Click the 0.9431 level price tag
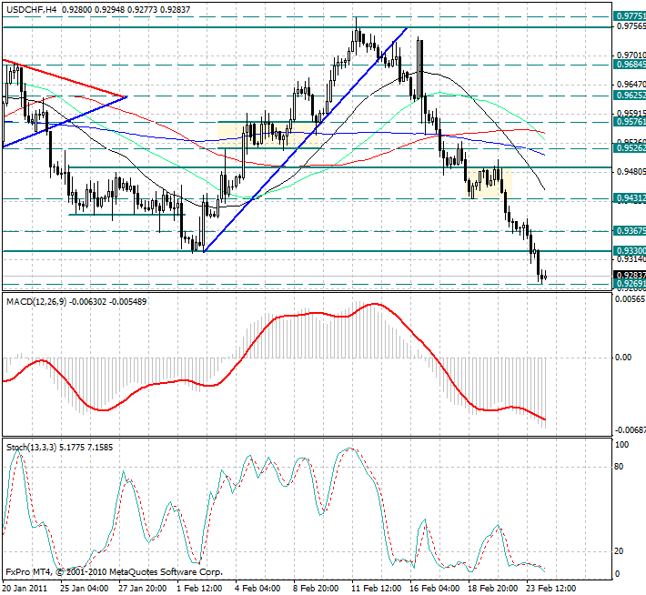 coord(630,198)
